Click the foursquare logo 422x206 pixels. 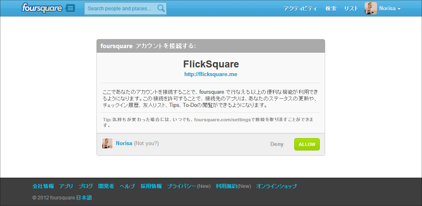pyautogui.click(x=42, y=8)
